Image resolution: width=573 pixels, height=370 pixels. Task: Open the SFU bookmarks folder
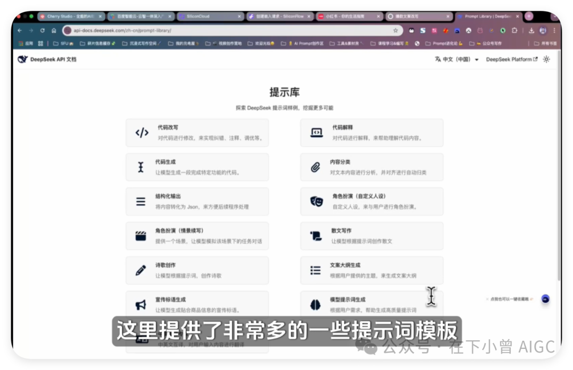(63, 43)
